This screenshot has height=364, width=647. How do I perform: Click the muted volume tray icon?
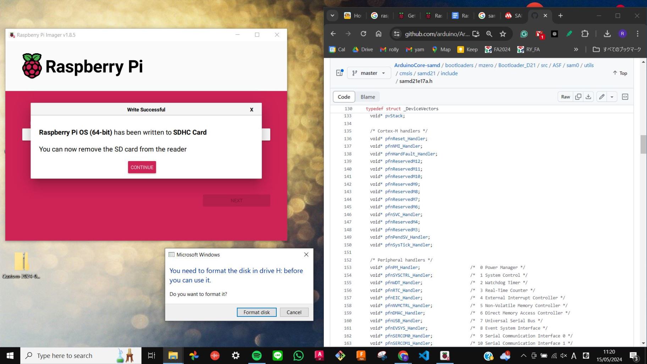tap(564, 355)
